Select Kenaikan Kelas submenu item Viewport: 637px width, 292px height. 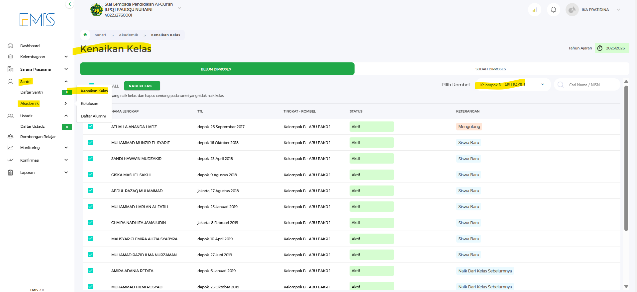coord(94,91)
